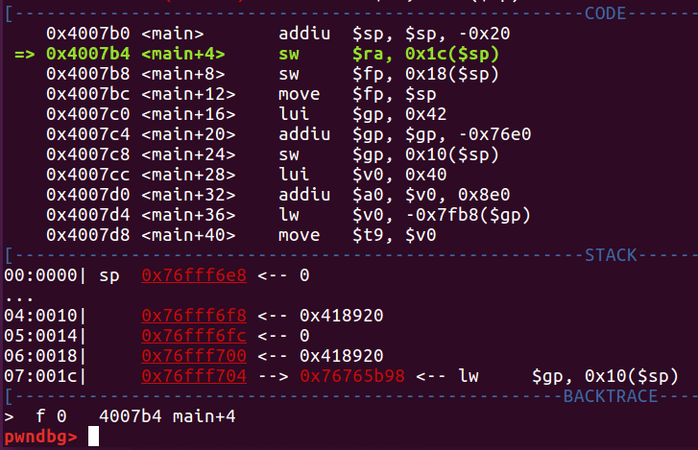Click the CODE section header label
Viewport: 698px width, 450px height.
click(606, 13)
